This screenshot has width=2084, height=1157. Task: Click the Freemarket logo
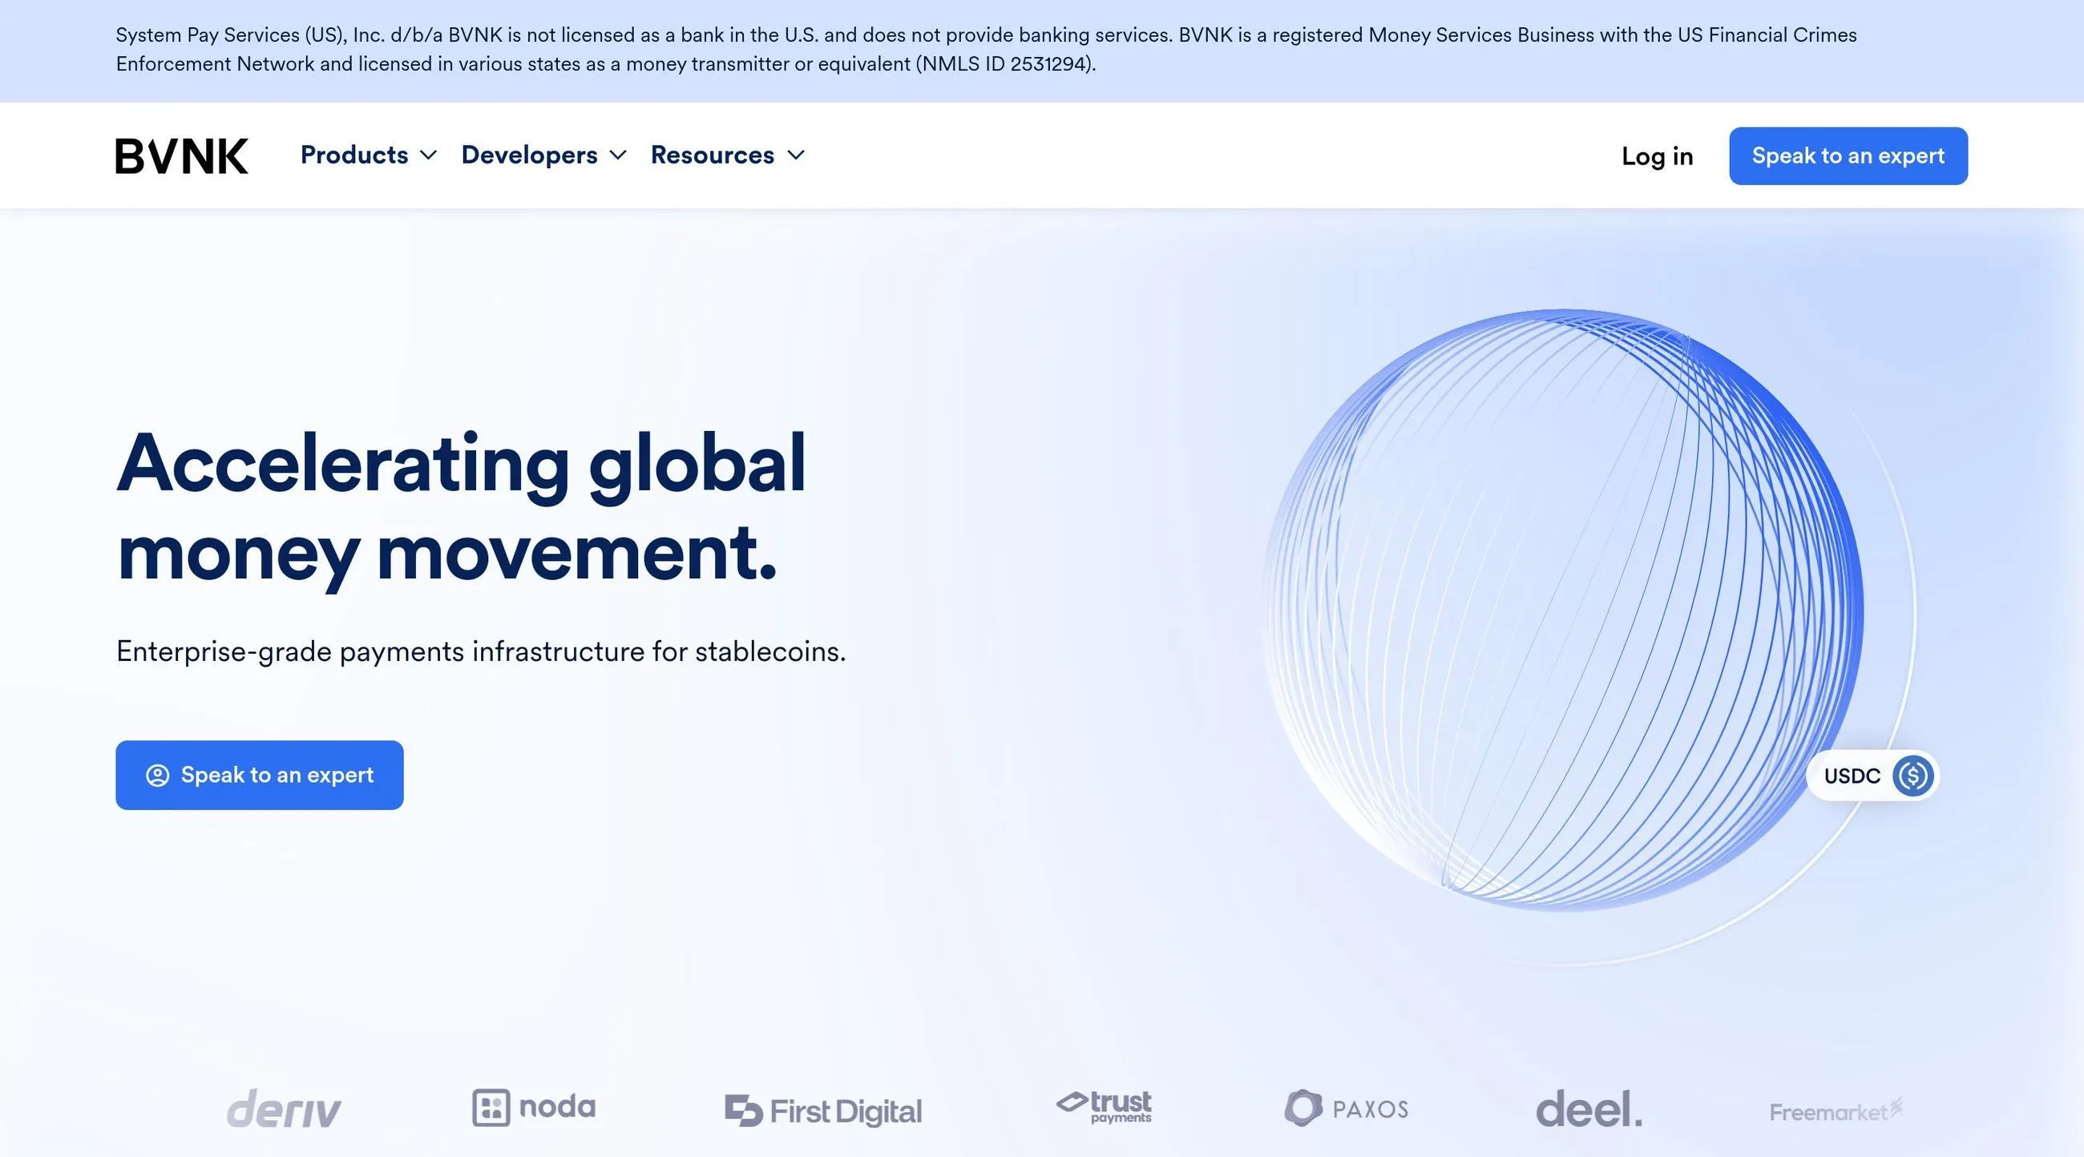tap(1836, 1111)
